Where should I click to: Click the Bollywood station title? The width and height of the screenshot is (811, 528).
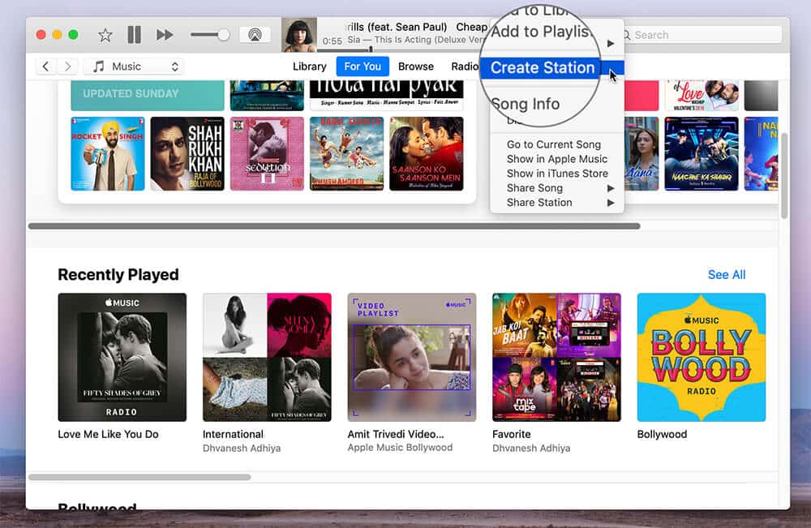(x=662, y=435)
